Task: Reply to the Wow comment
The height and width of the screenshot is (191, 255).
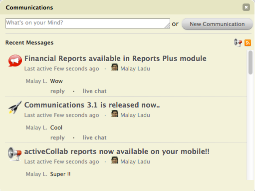Action: coord(57,91)
